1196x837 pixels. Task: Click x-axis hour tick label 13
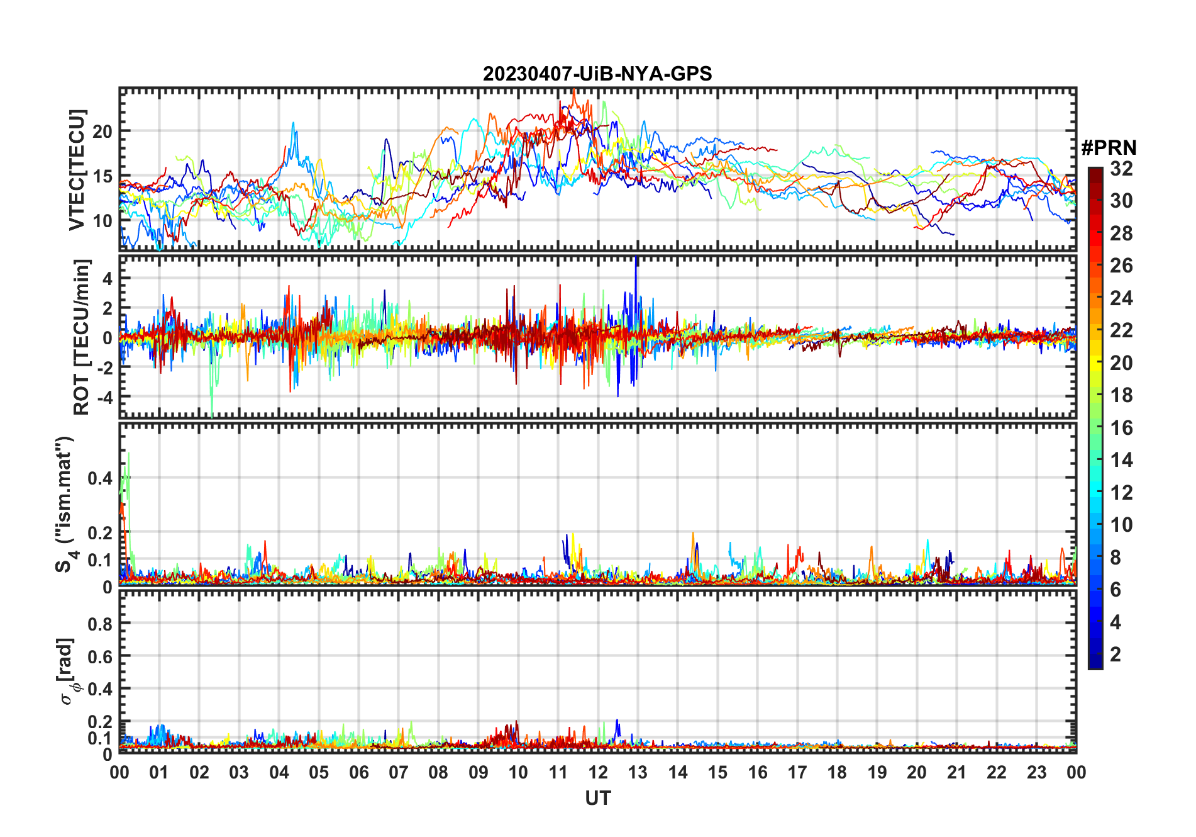(638, 772)
